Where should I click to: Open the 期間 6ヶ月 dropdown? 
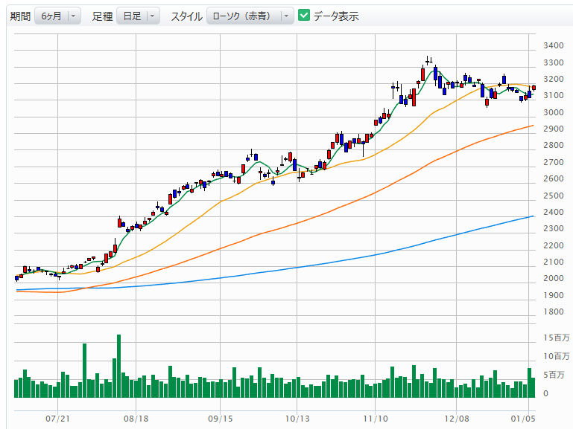pos(57,16)
